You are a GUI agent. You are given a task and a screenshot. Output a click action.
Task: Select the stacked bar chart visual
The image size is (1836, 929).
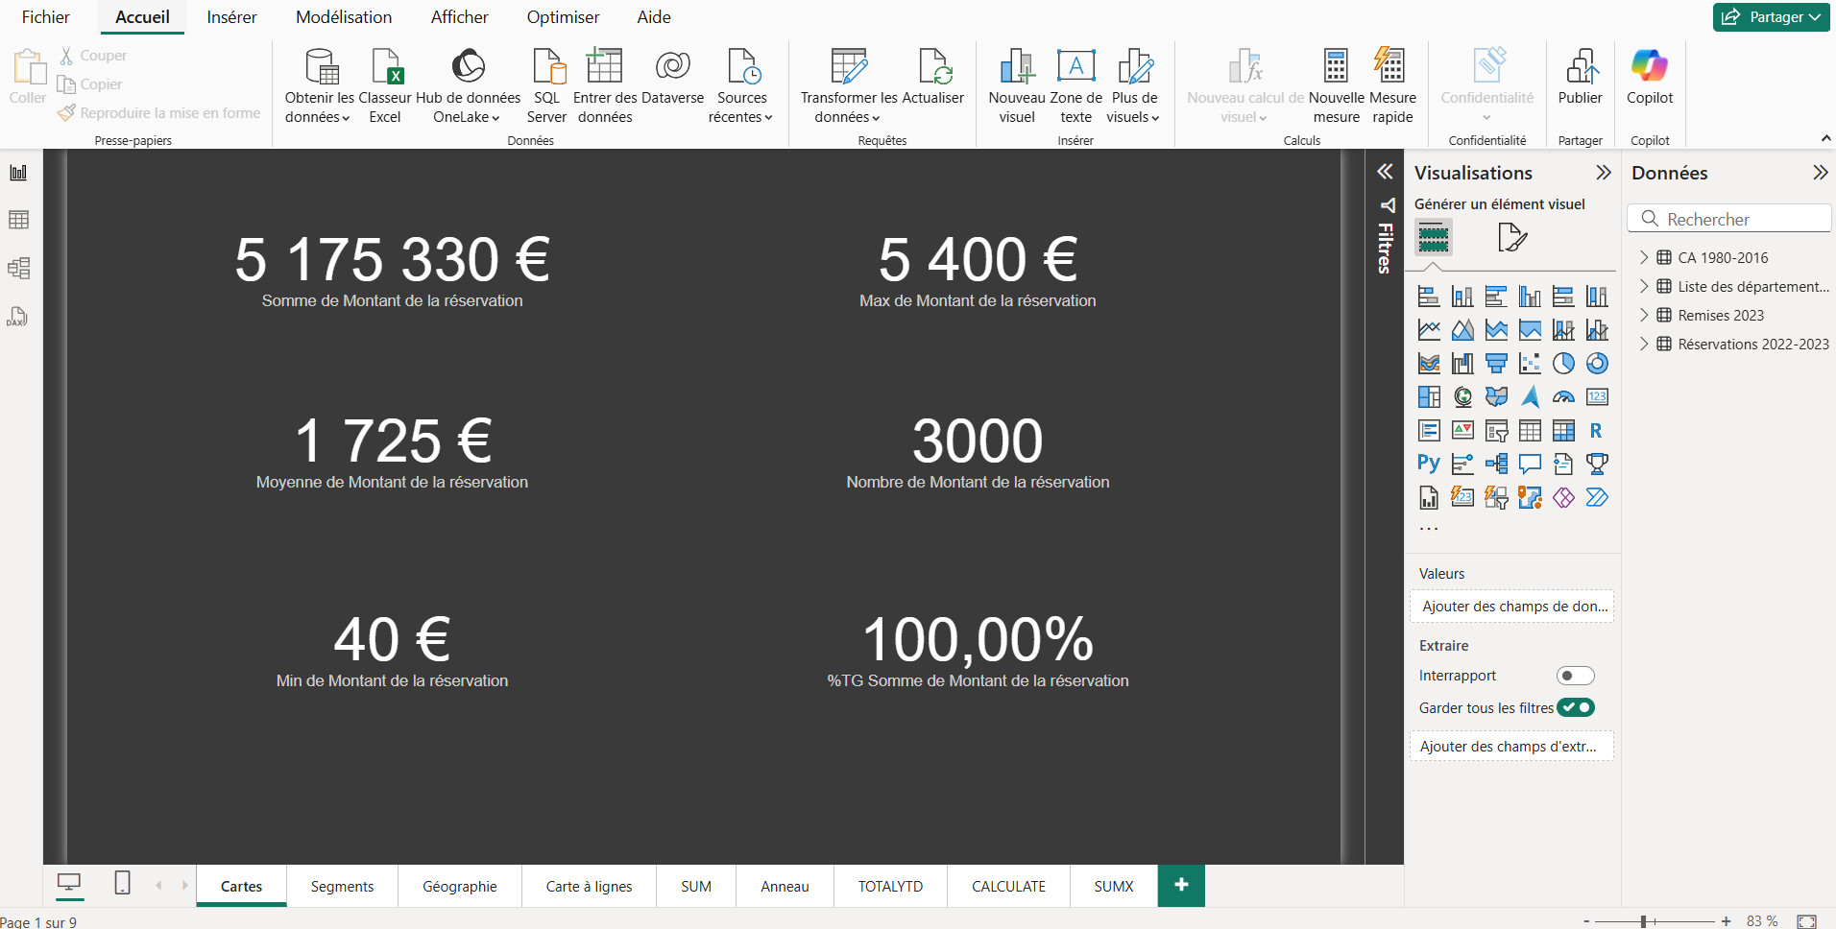coord(1429,297)
